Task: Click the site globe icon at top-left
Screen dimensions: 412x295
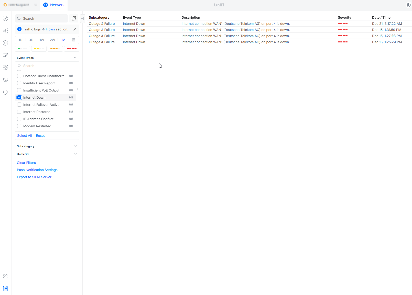Action: (x=5, y=5)
